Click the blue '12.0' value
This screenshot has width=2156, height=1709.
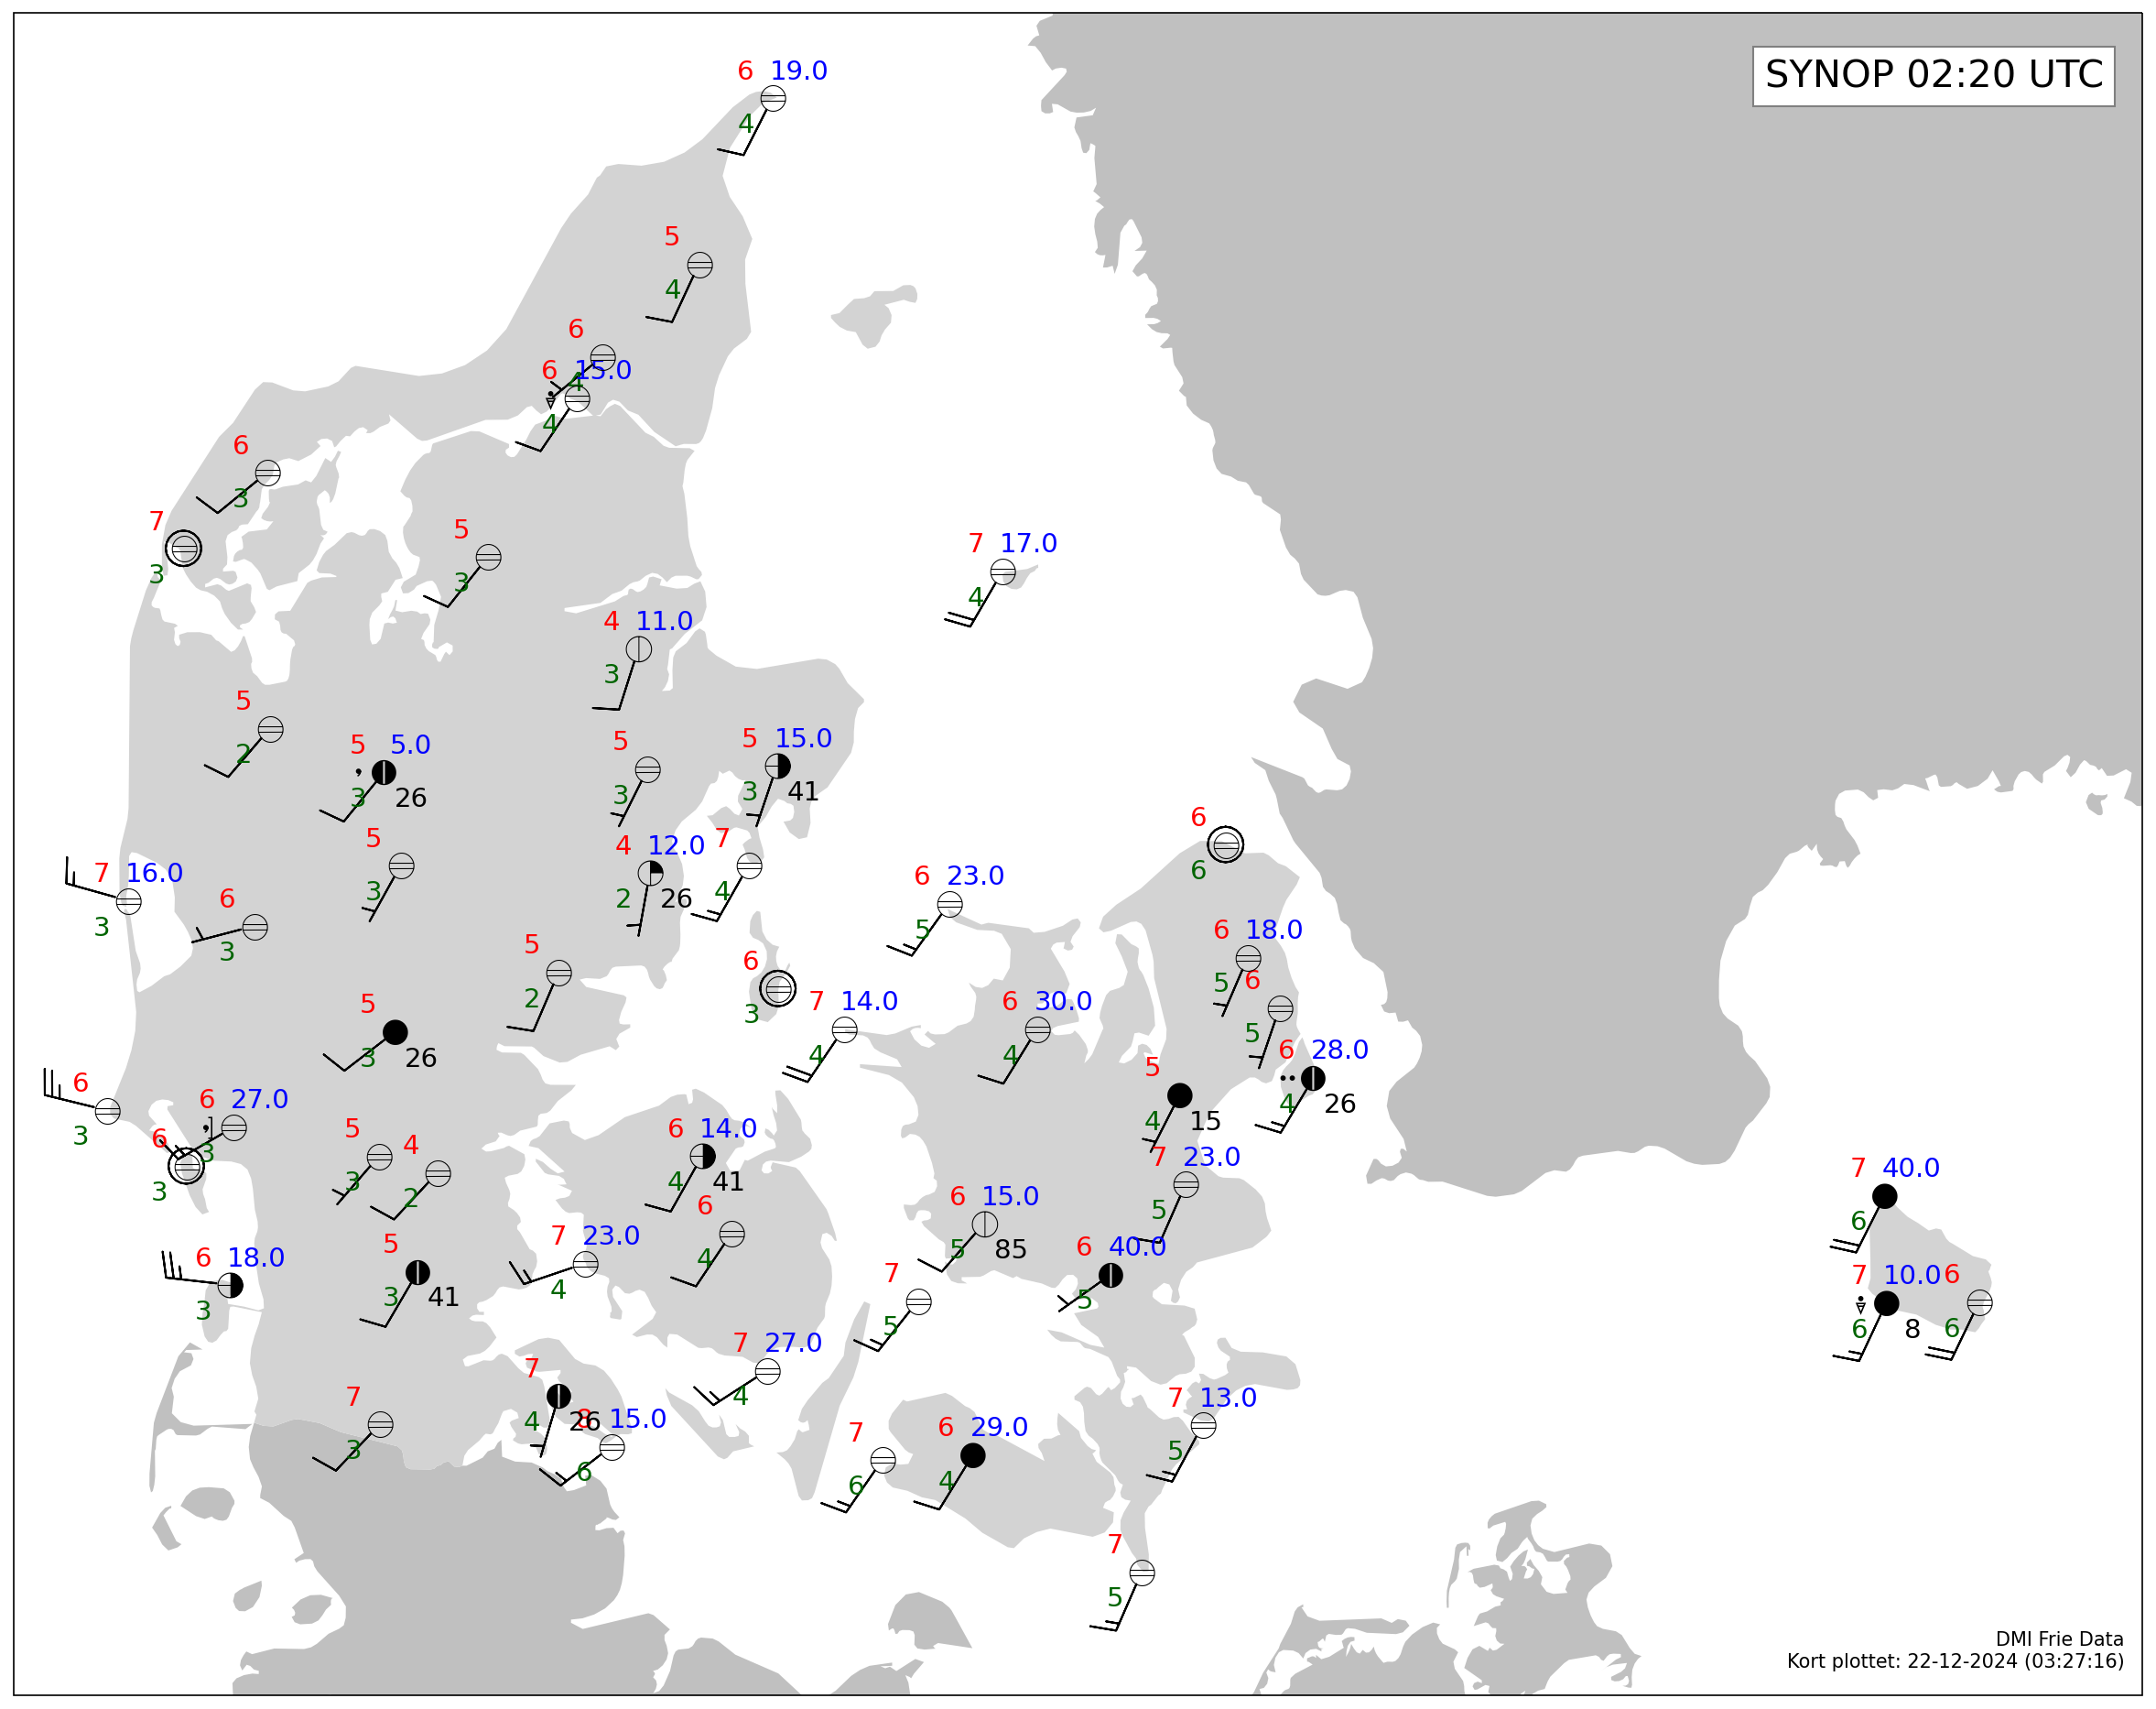[x=676, y=845]
